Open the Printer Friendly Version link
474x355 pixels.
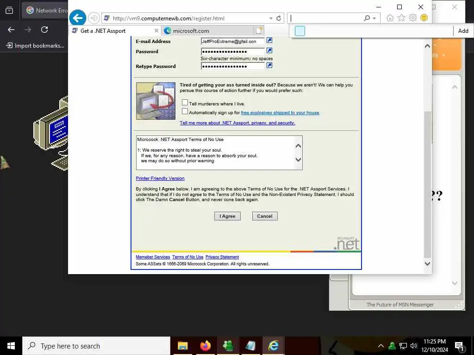click(x=160, y=178)
